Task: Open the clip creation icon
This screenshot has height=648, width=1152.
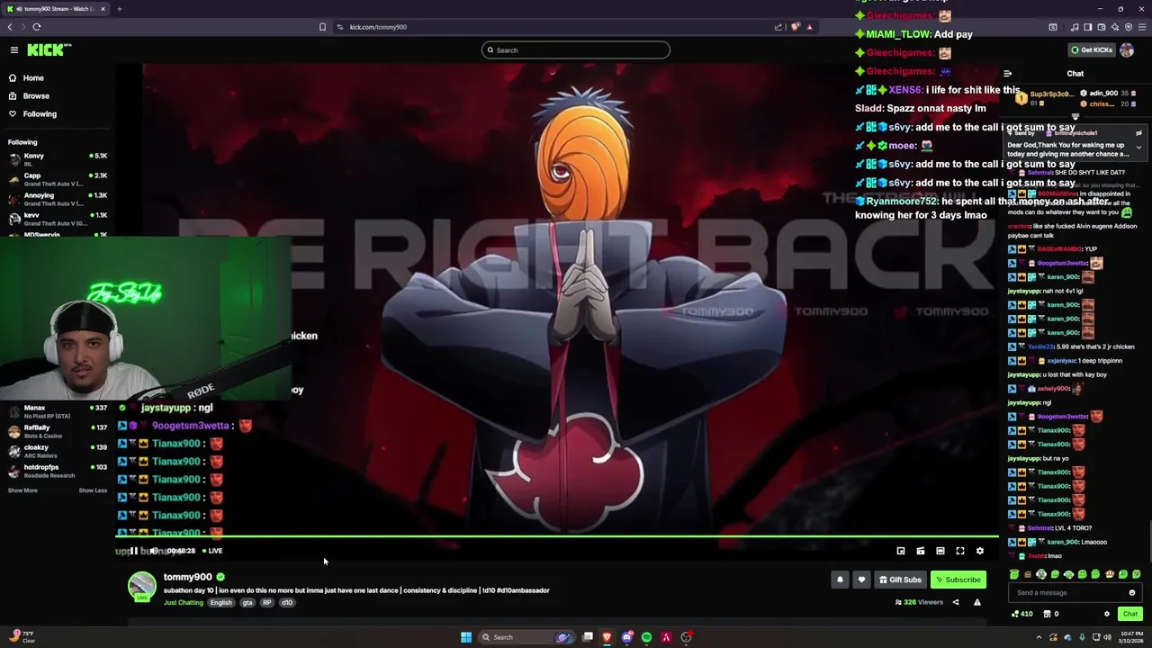Action: [x=921, y=551]
